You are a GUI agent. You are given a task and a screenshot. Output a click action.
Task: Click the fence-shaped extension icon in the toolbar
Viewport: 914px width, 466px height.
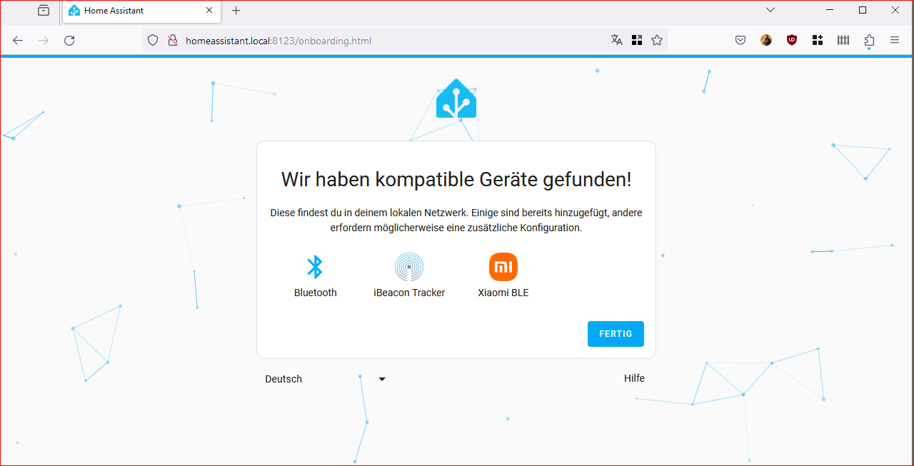843,41
